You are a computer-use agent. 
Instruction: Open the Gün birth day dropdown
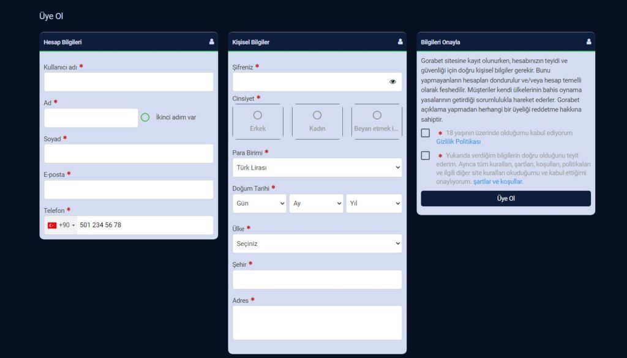pos(260,203)
